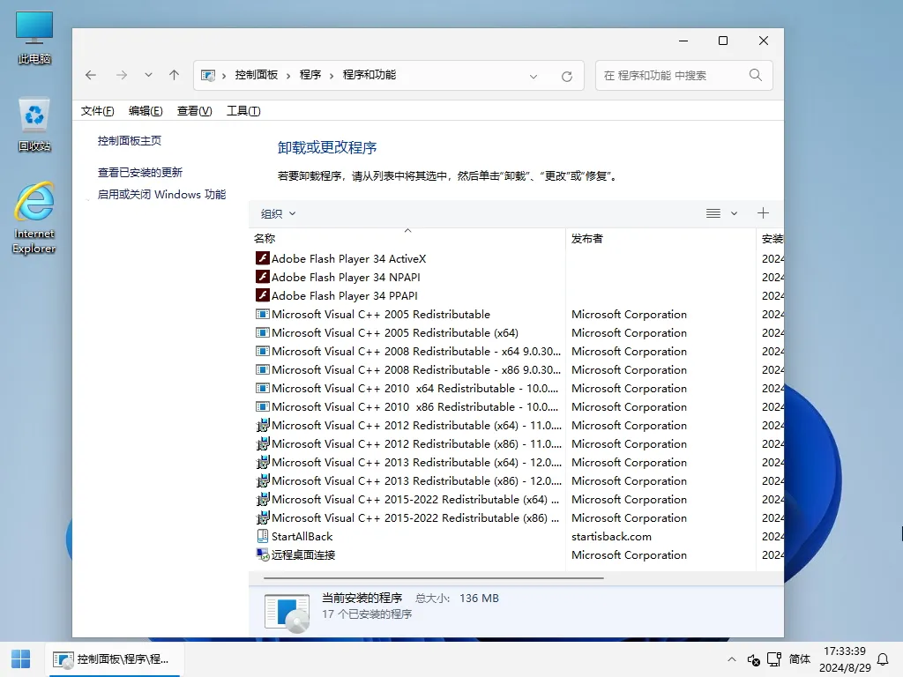The image size is (903, 677).
Task: Expand the address bar history dropdown
Action: 534,76
